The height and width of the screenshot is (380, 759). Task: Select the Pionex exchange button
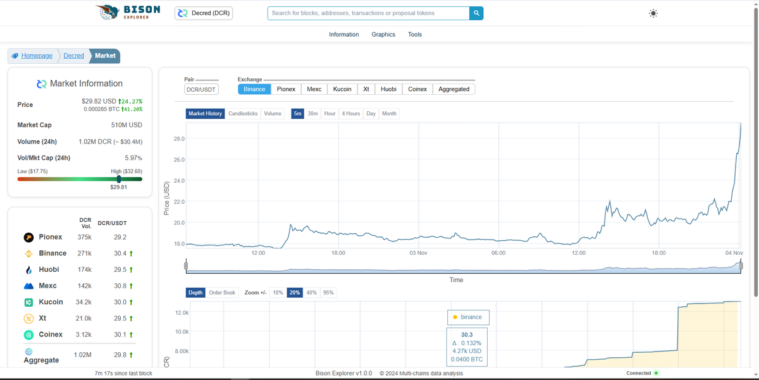(x=286, y=89)
